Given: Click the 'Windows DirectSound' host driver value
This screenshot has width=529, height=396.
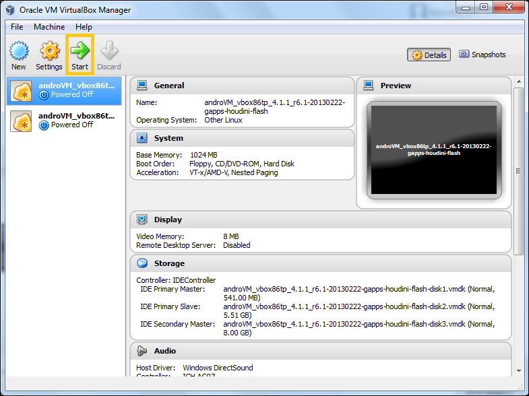Looking at the screenshot, I should (218, 368).
